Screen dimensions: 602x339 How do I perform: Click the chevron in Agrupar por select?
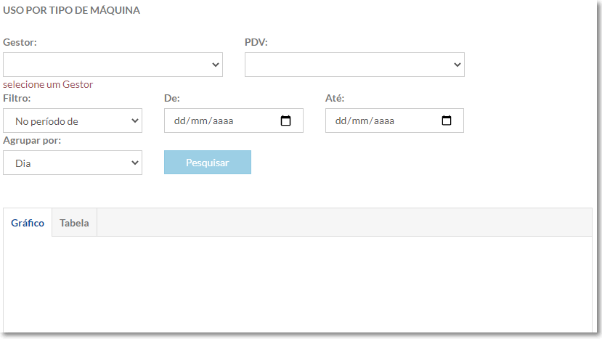[135, 163]
